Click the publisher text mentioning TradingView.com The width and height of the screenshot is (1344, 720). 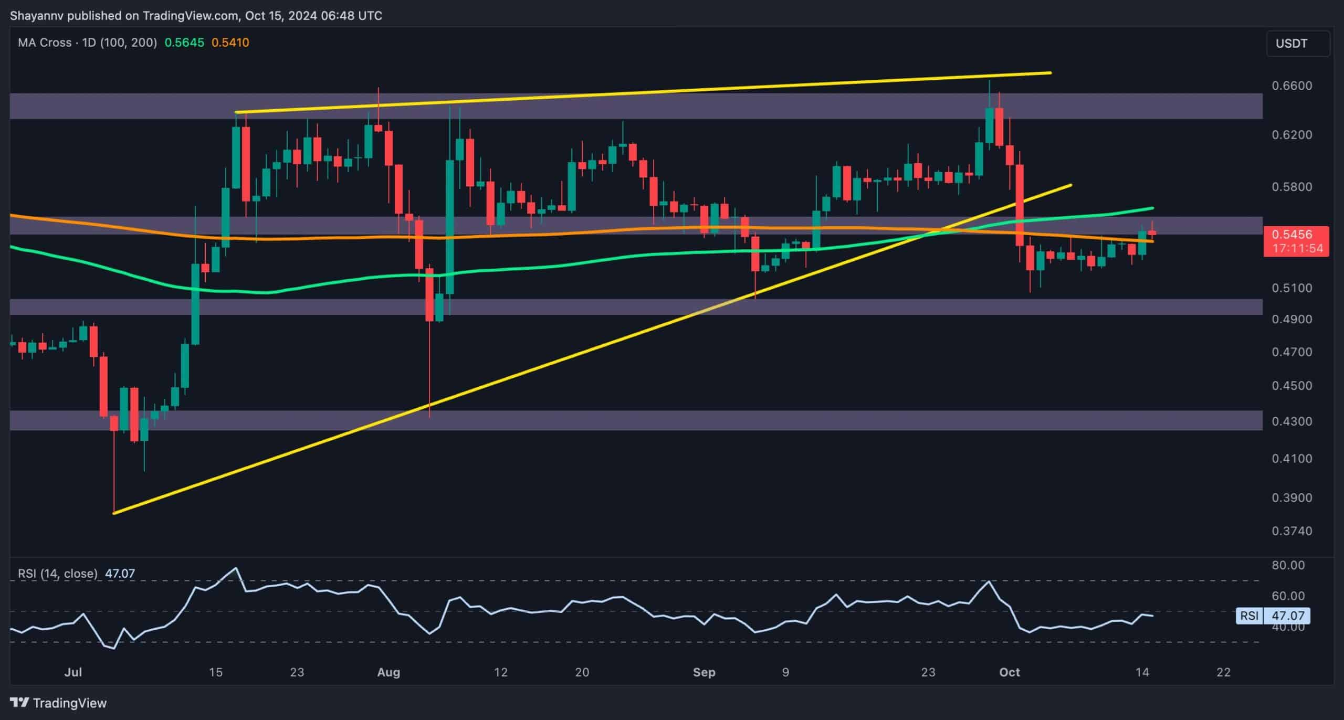(x=196, y=15)
